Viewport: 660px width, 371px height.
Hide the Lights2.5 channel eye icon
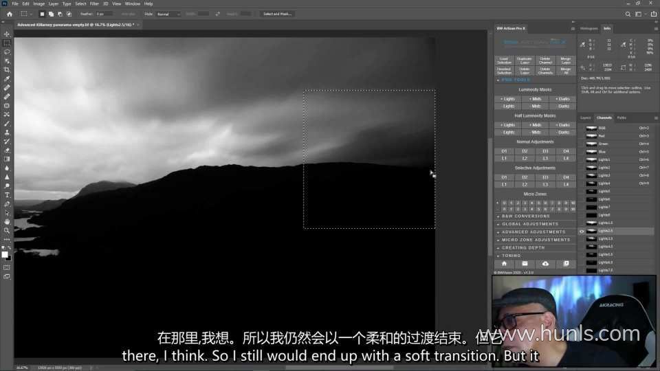pyautogui.click(x=582, y=231)
